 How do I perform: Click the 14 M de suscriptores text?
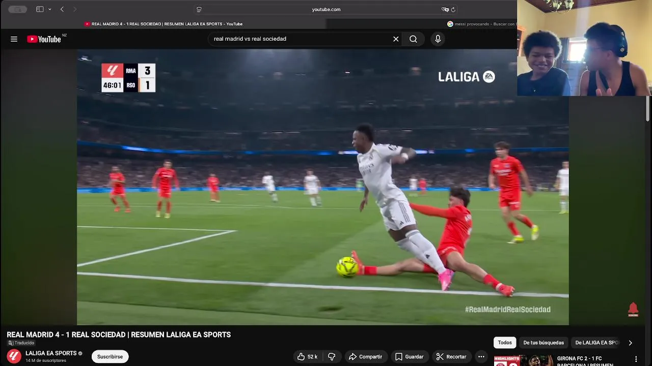[46, 361]
